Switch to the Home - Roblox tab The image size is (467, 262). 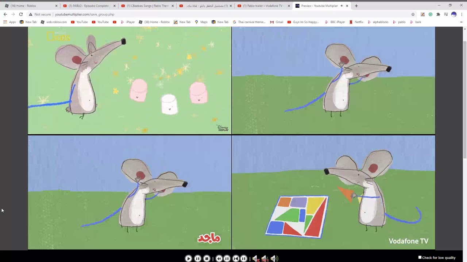pos(31,6)
